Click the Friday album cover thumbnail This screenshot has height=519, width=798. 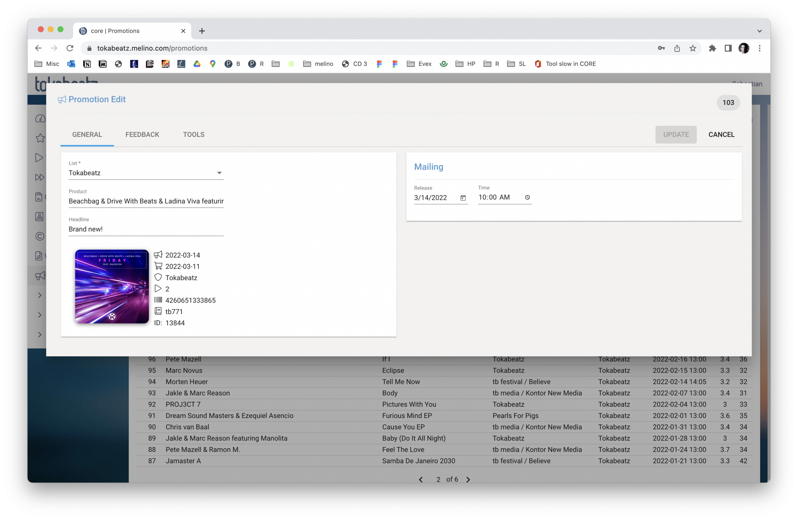point(112,286)
